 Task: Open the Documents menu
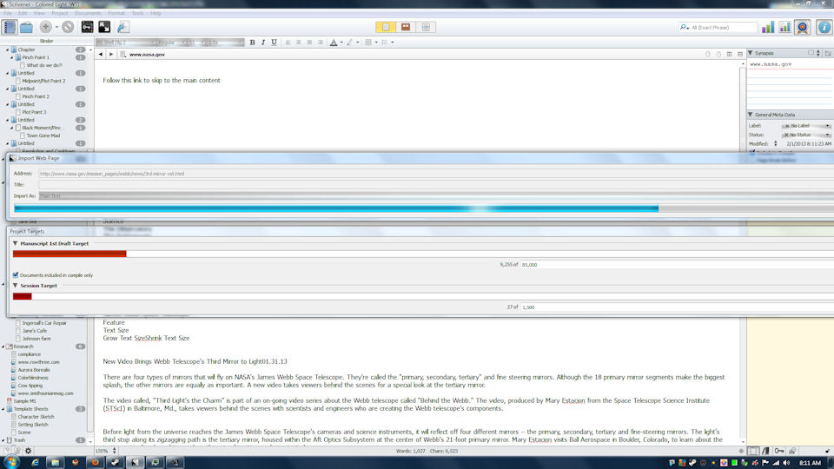click(87, 13)
